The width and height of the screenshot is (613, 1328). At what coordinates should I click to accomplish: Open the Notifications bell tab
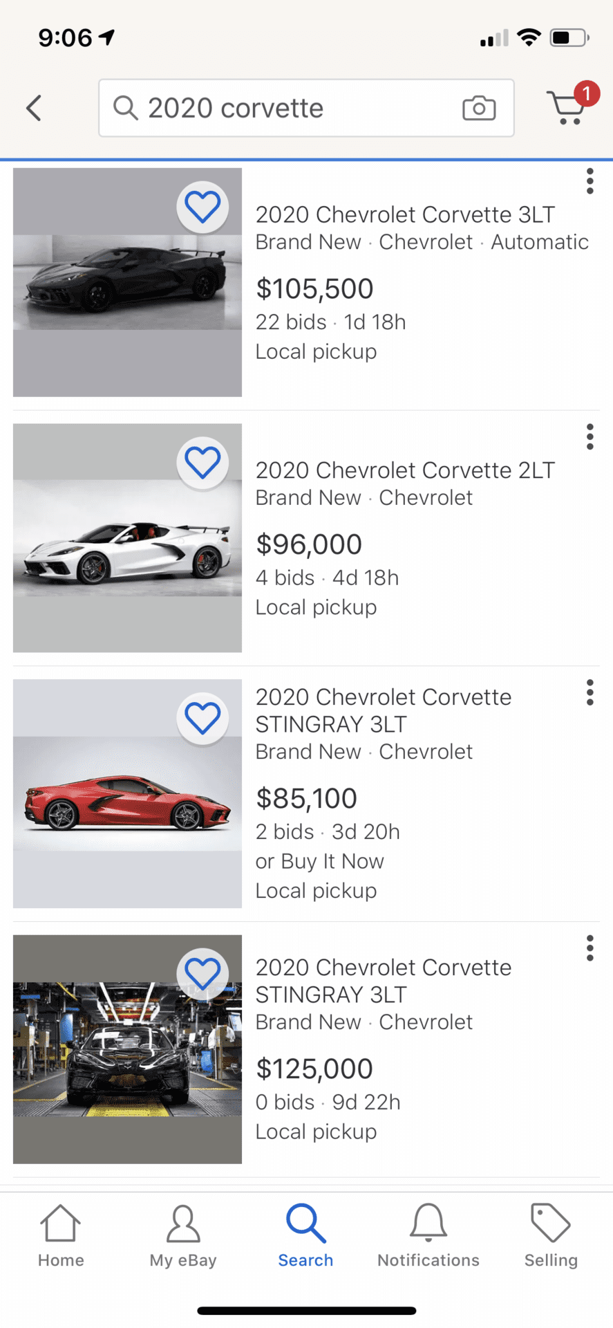428,1237
